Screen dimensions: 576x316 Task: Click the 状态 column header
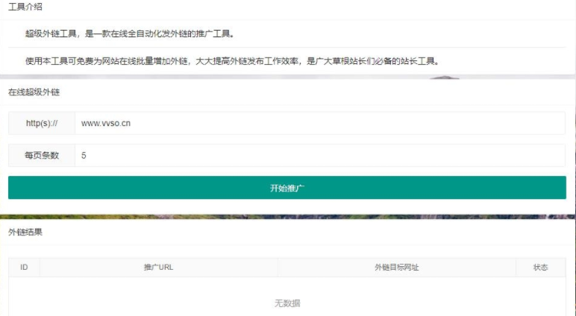pos(540,268)
